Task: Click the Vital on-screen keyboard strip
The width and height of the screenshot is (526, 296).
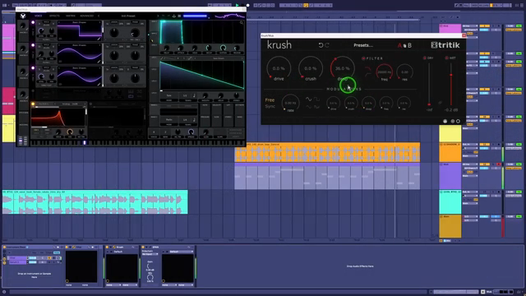Action: [x=137, y=142]
